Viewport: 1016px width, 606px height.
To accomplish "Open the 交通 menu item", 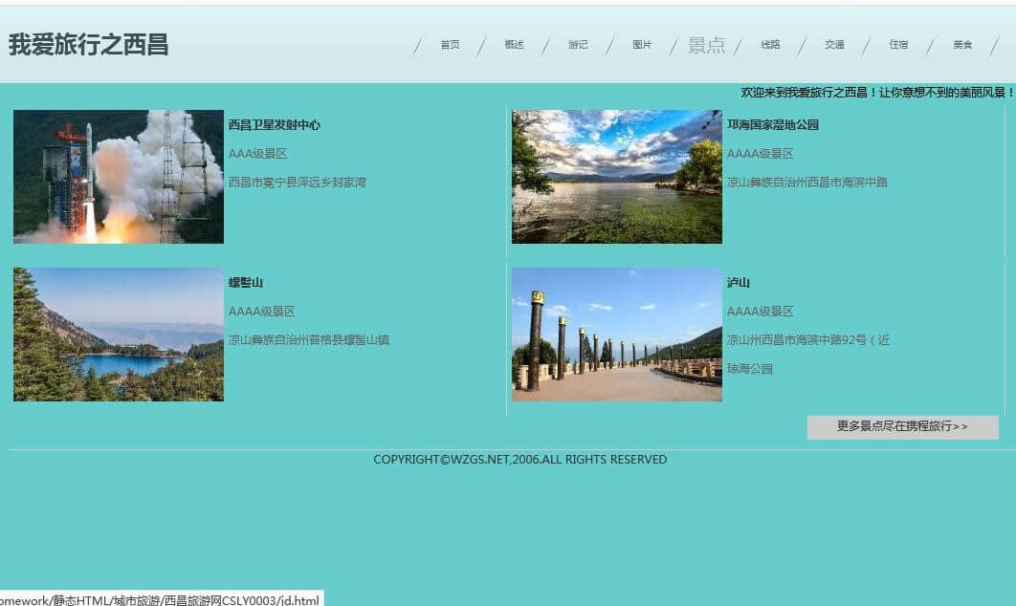I will (x=834, y=45).
